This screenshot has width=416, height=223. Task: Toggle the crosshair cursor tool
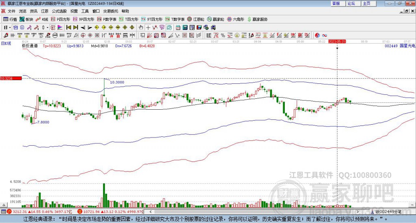148,28
